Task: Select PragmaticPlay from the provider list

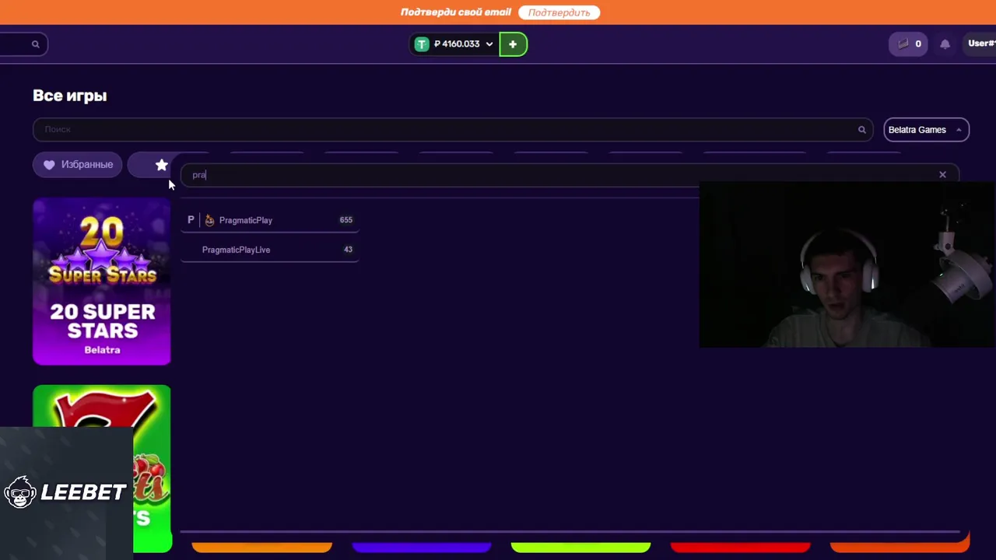Action: tap(270, 220)
